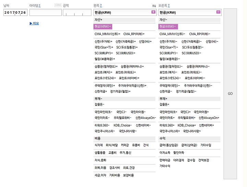Image resolution: width=247 pixels, height=187 pixels.
Task: Choose CMA_MMW(신투)+ in left list
Action: pyautogui.click(x=107, y=34)
